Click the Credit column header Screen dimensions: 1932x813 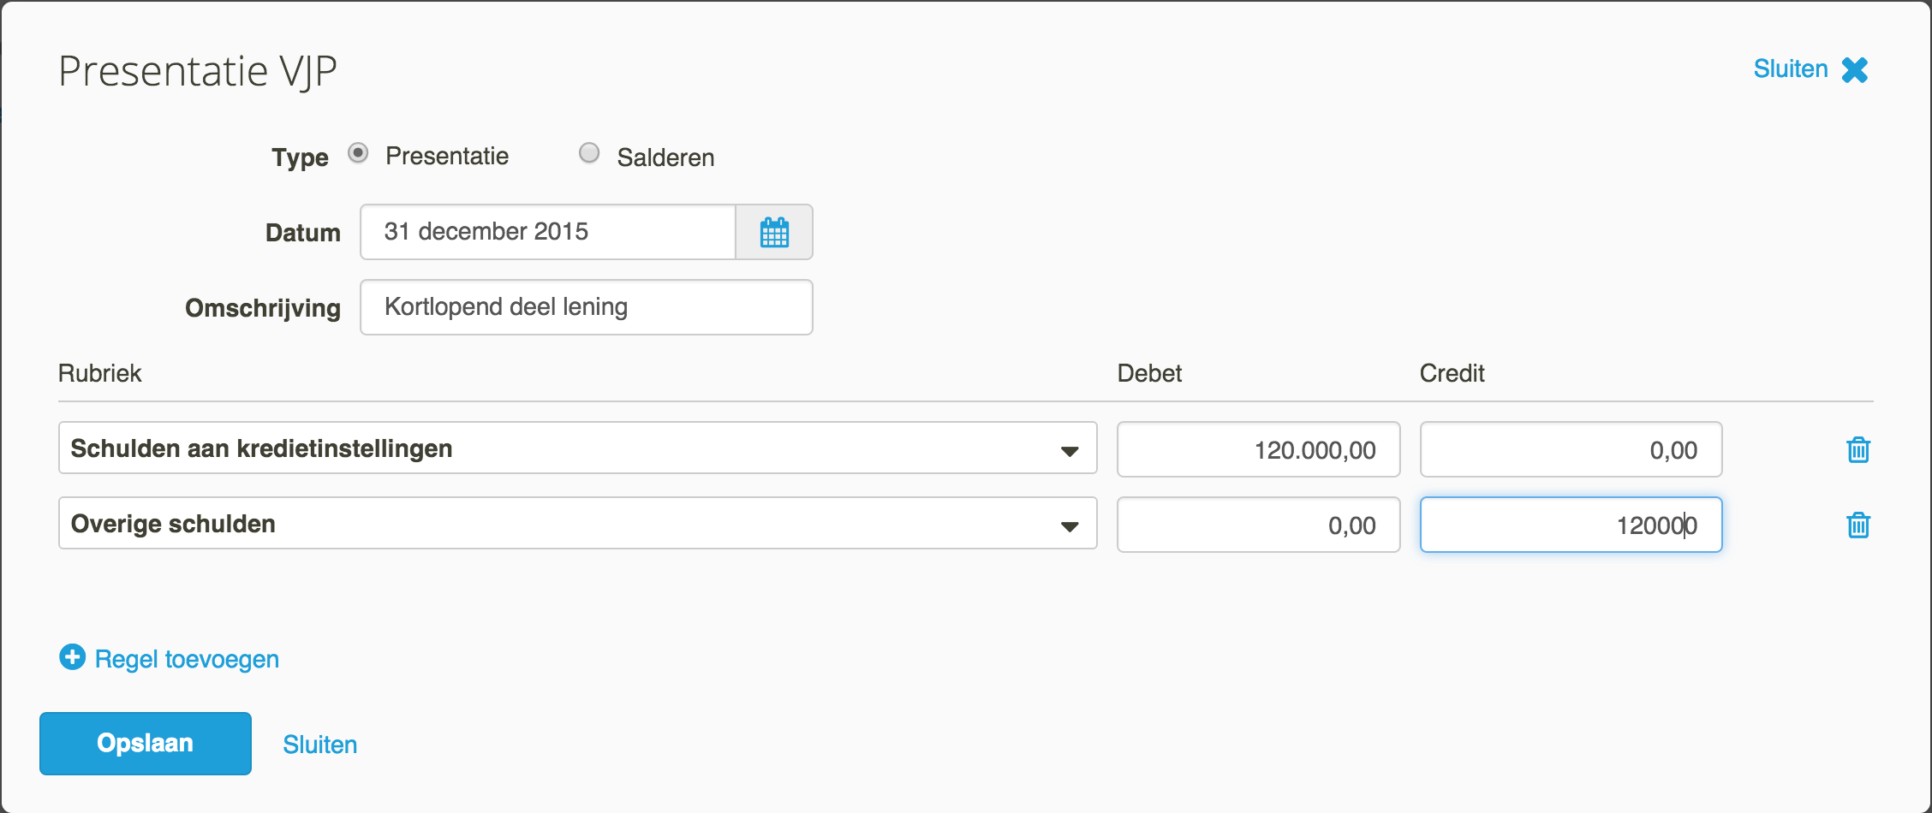[1452, 373]
